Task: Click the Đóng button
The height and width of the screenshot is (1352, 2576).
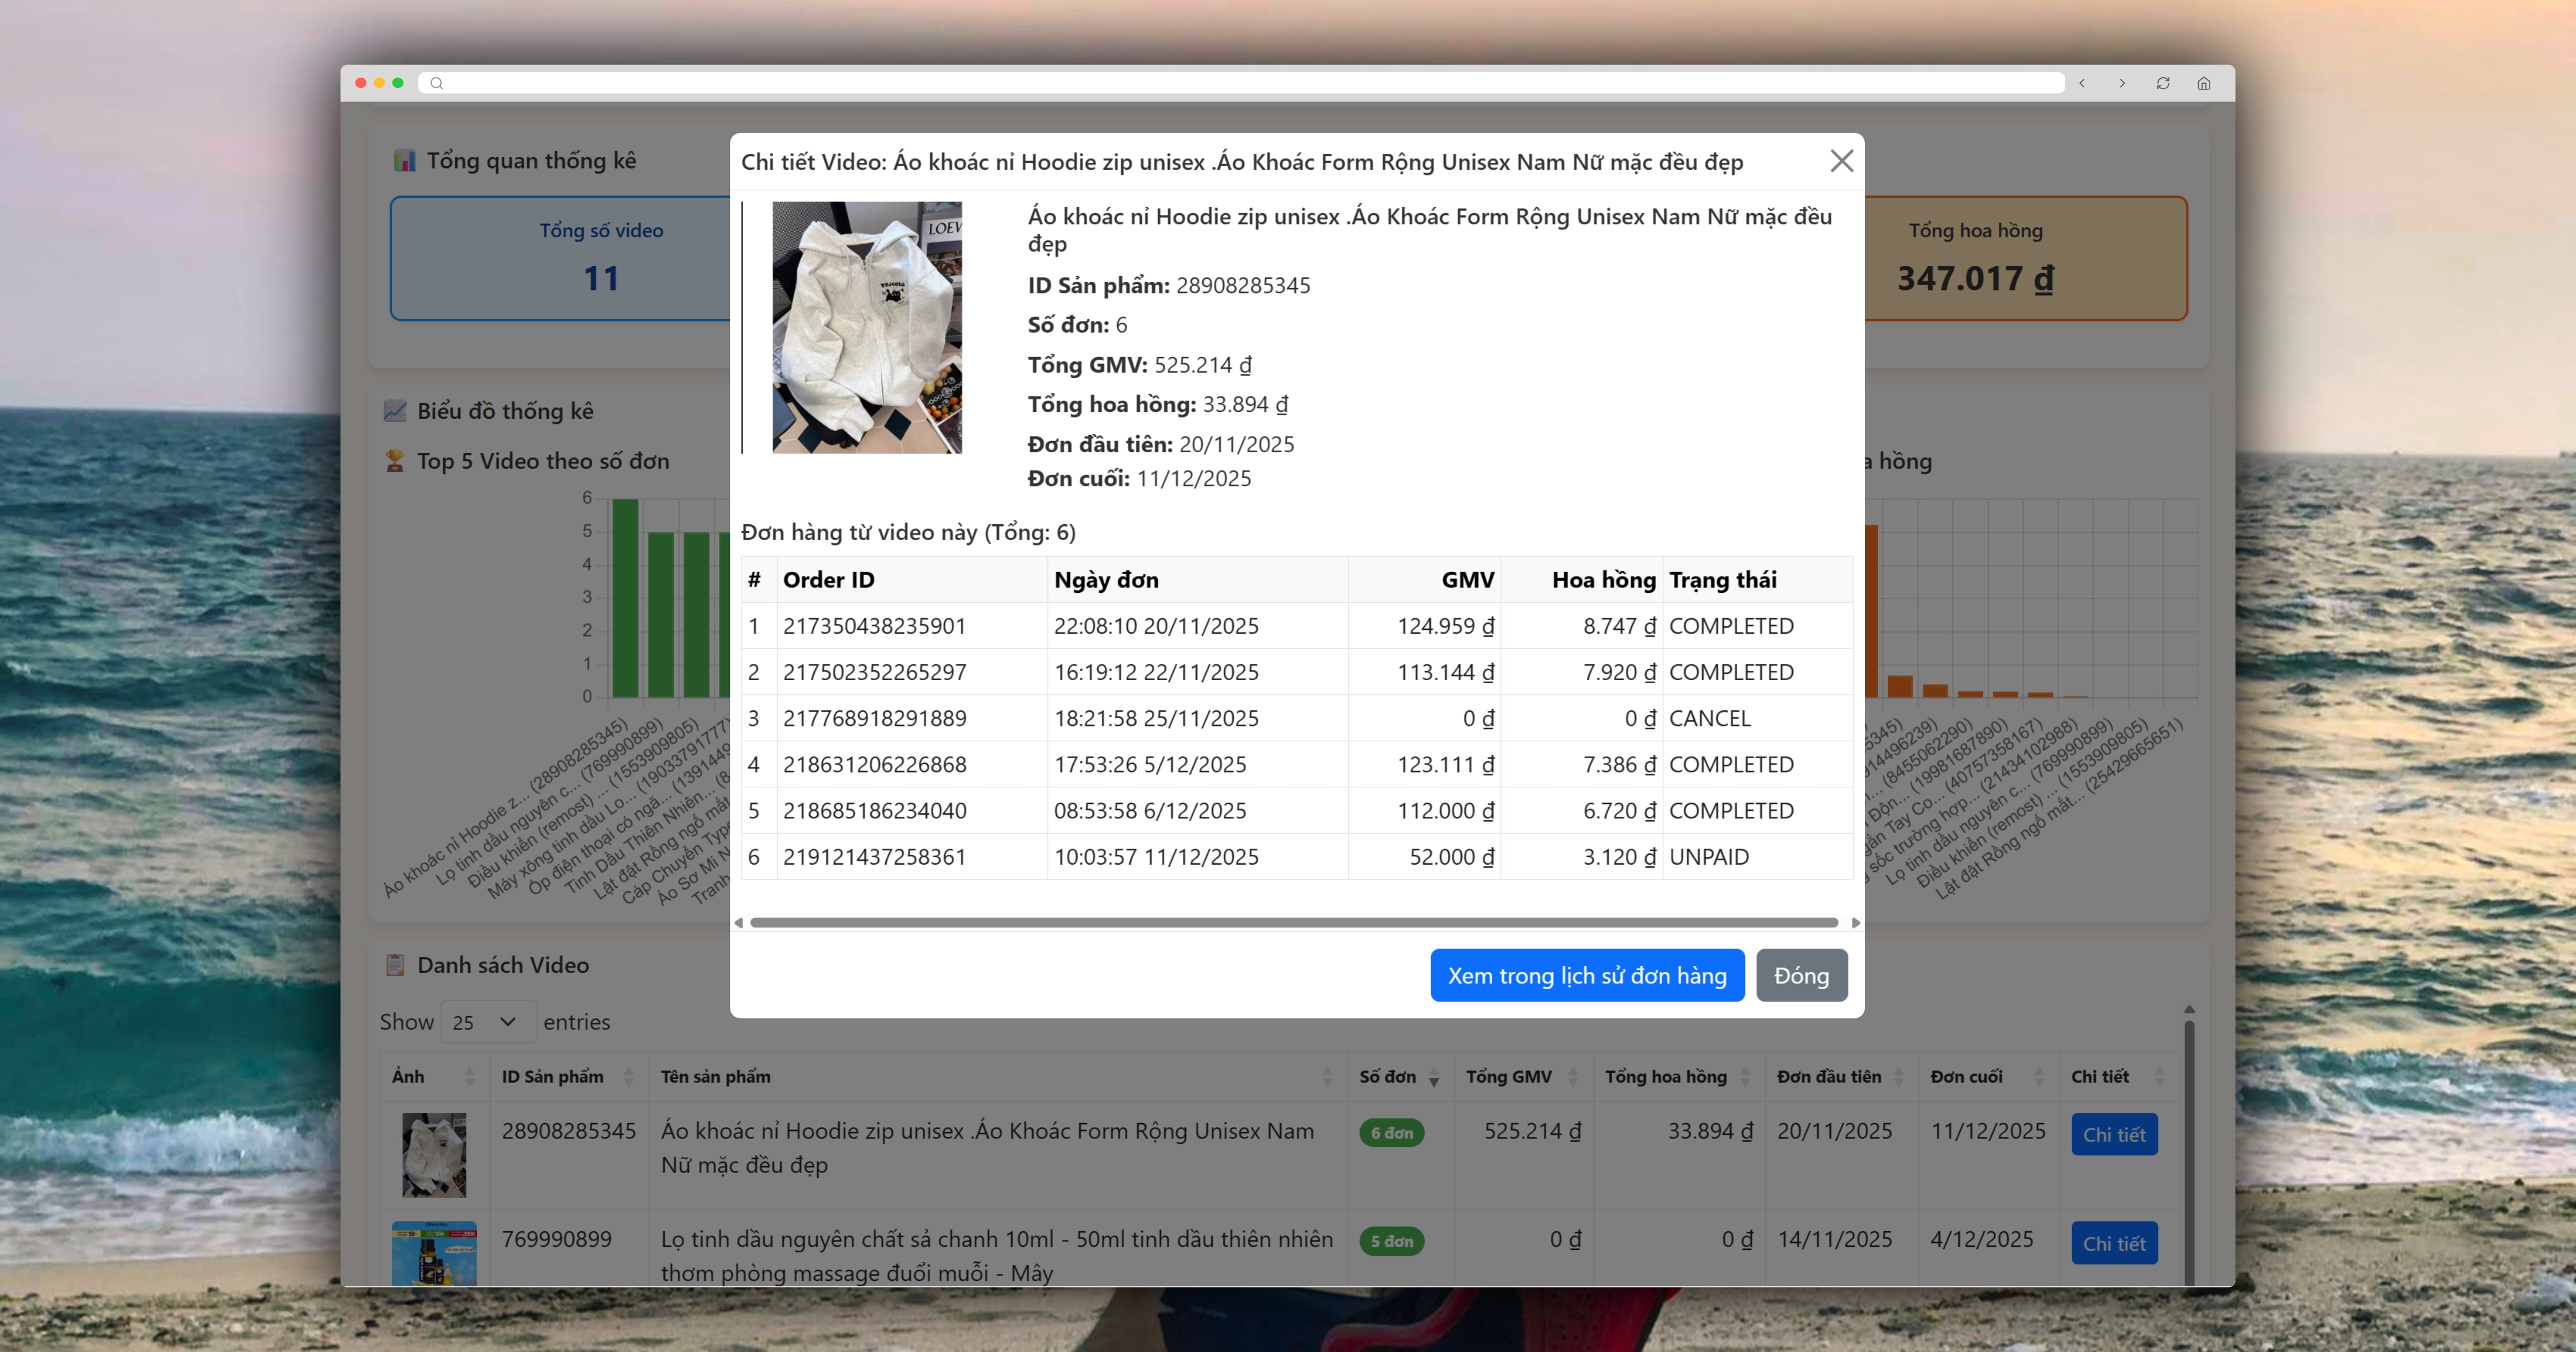Action: (1801, 975)
